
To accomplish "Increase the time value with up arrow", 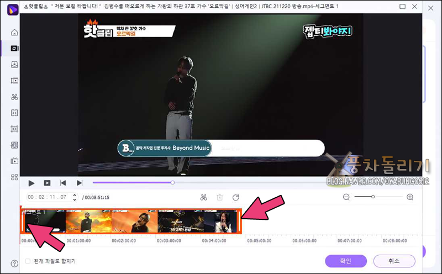I will [x=75, y=195].
